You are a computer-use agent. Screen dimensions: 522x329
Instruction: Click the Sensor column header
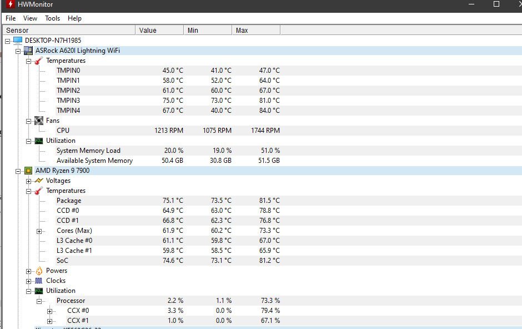(x=69, y=31)
